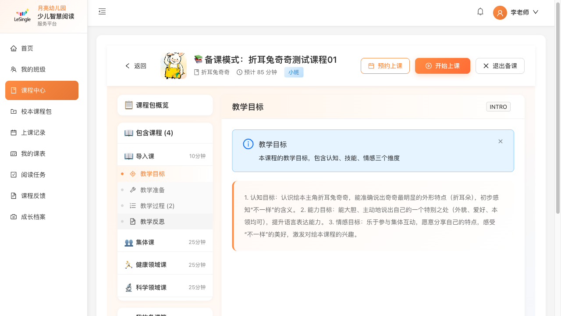Image resolution: width=561 pixels, height=316 pixels.
Task: Expand the 集体课 lesson section
Action: pyautogui.click(x=165, y=242)
